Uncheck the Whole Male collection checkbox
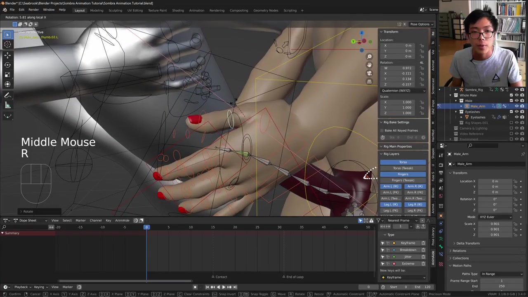This screenshot has width=528, height=297. click(511, 95)
